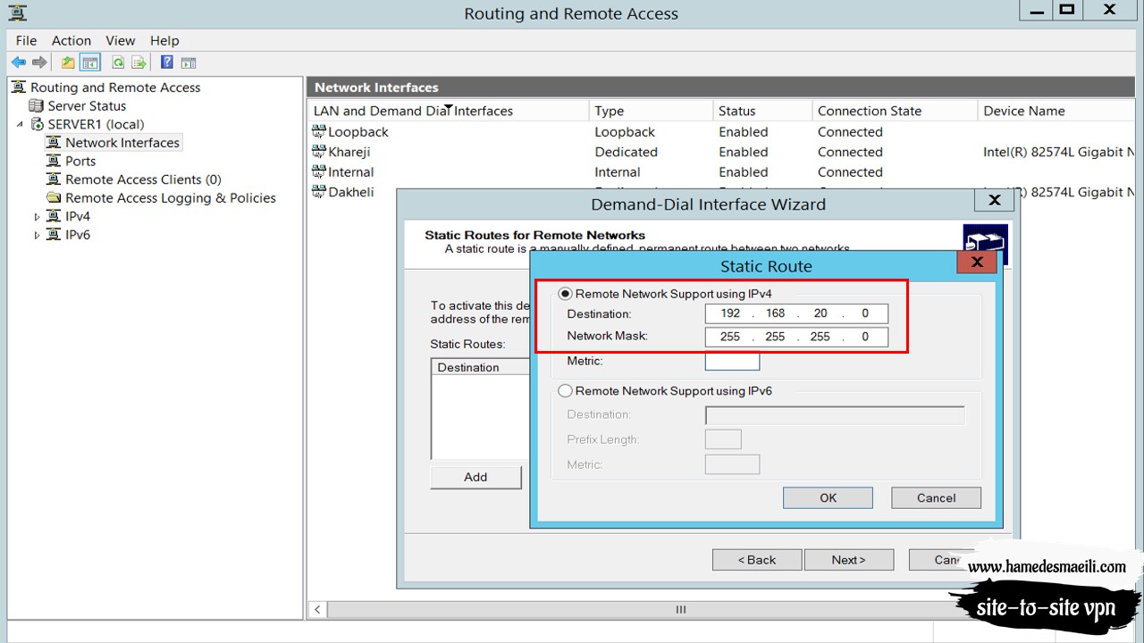Toggle the Show/Hide Action Pane toolbar icon

tap(189, 63)
